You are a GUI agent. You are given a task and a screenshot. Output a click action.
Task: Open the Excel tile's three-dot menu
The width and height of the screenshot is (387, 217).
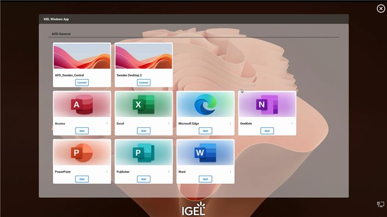(169, 123)
